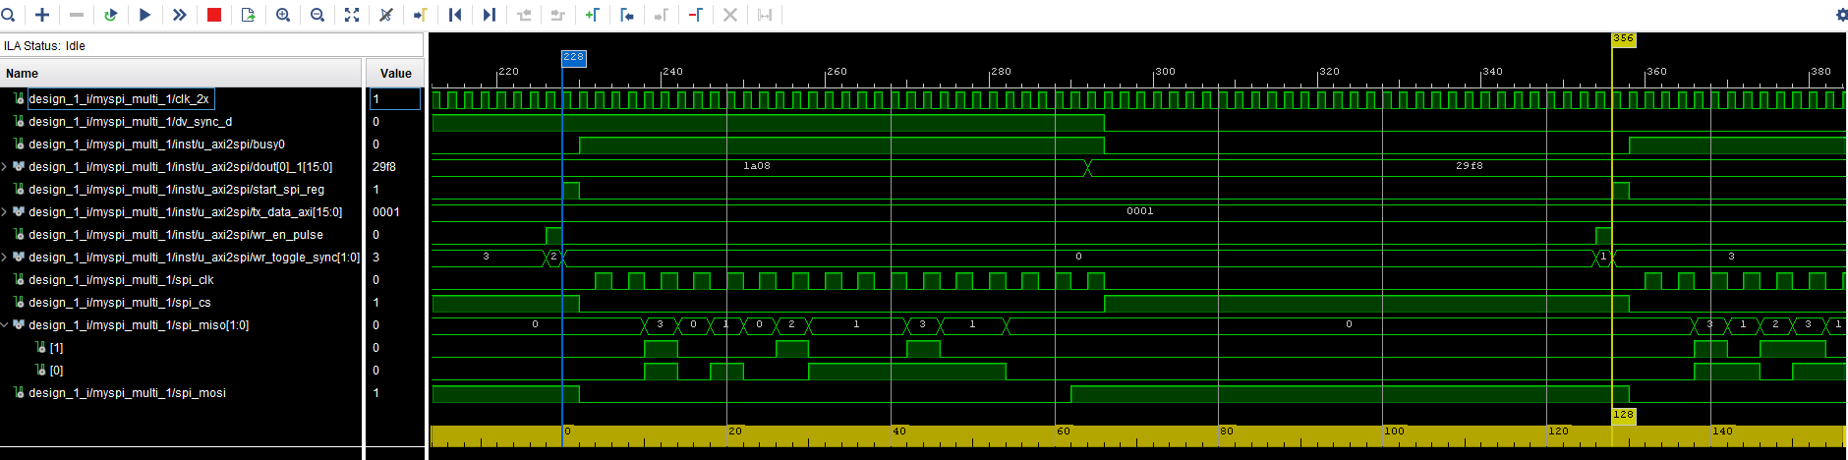Click the Add probe plus icon
Screen dimensions: 1848x460
coord(42,15)
